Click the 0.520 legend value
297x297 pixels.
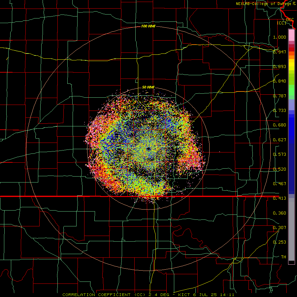[x=280, y=169]
